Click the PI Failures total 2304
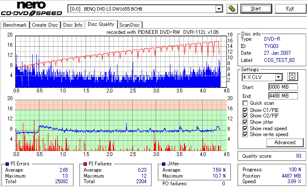Screen dimensions: 307x187 (x=141, y=181)
